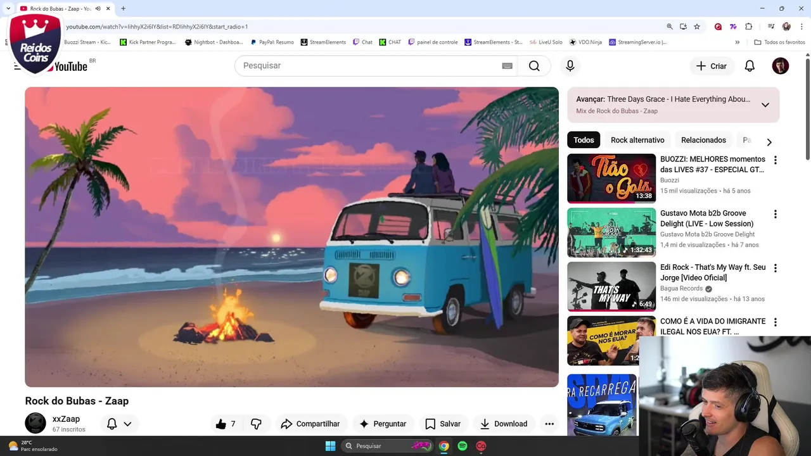Click the Salvar button
The image size is (811, 456).
pyautogui.click(x=443, y=424)
